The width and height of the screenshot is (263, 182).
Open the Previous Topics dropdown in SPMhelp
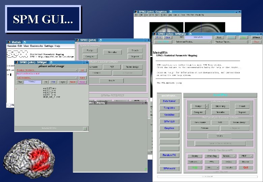click(231, 42)
